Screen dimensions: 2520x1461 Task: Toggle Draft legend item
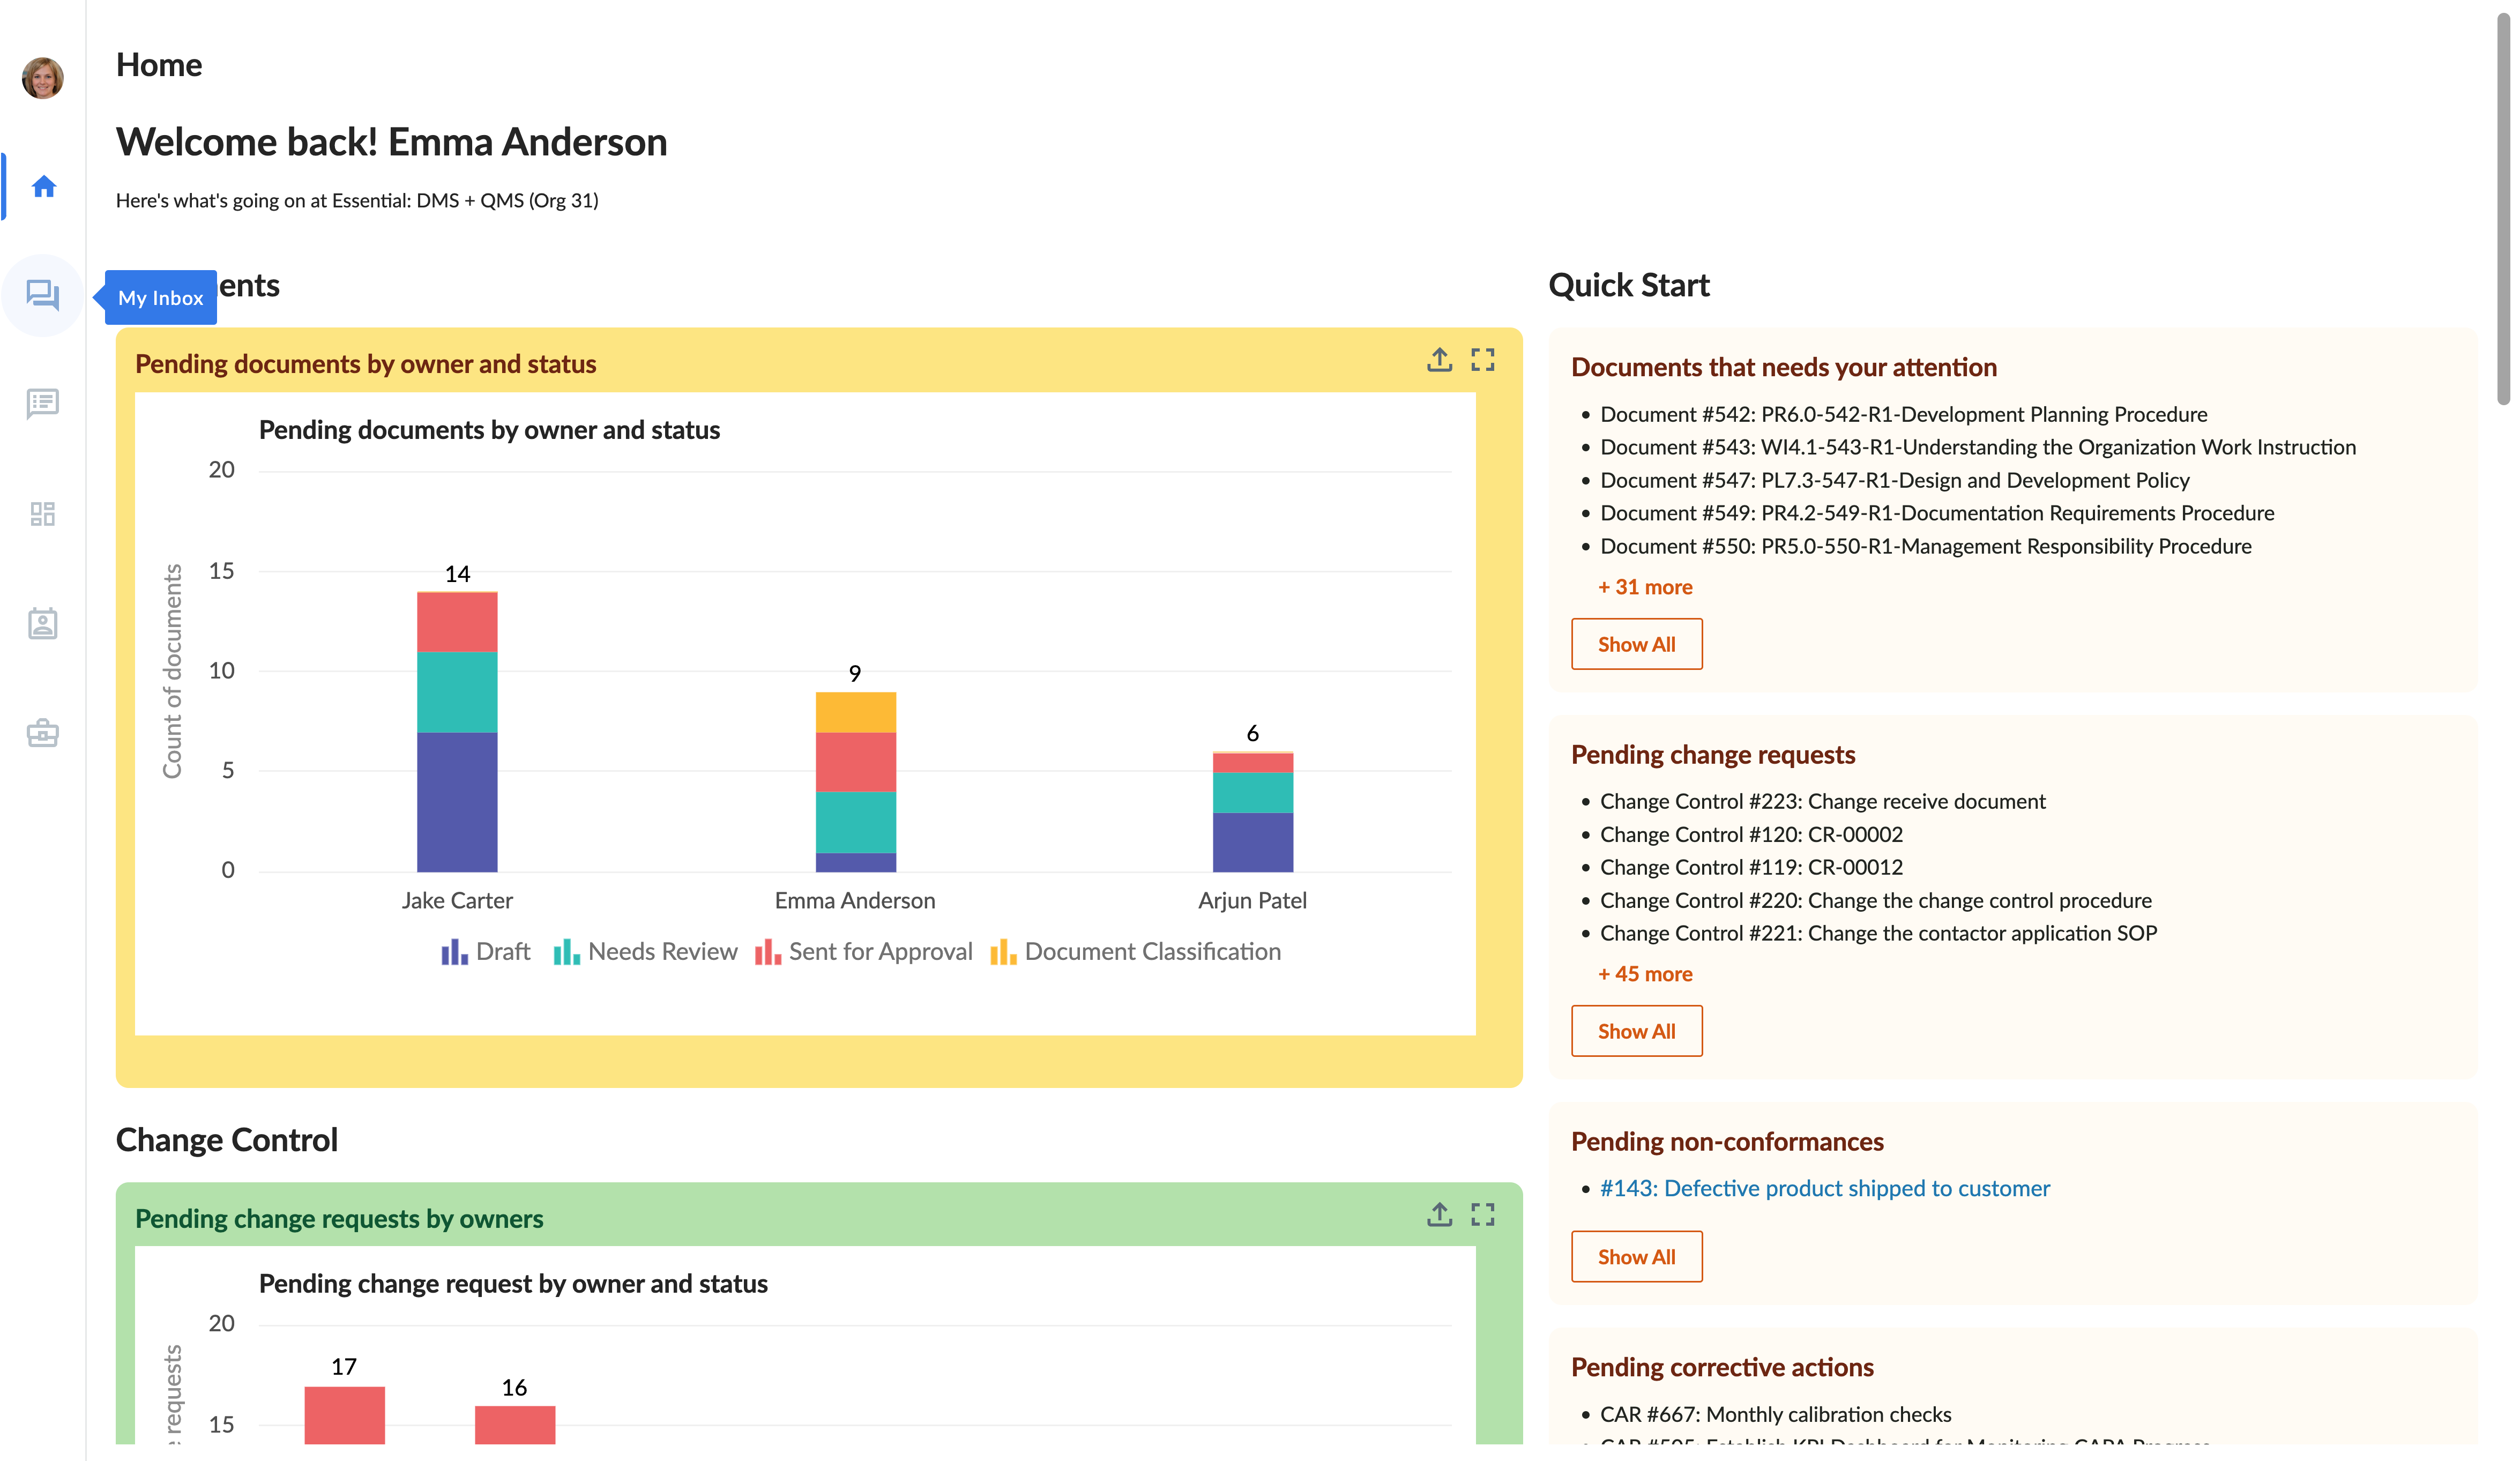pyautogui.click(x=485, y=951)
